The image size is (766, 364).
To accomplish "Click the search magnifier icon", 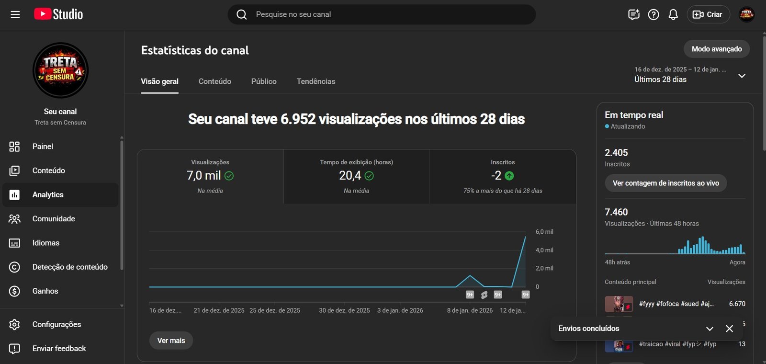I will click(x=242, y=14).
